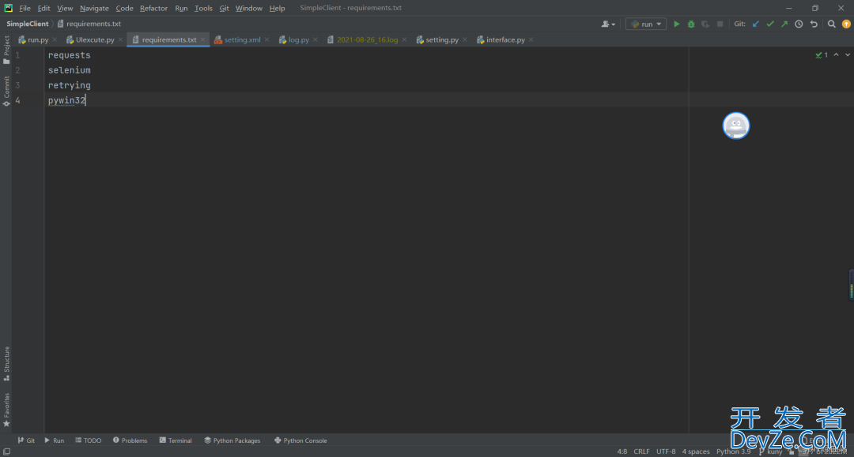Image resolution: width=854 pixels, height=457 pixels.
Task: Click the 4:8 line-column indicator
Action: (622, 451)
